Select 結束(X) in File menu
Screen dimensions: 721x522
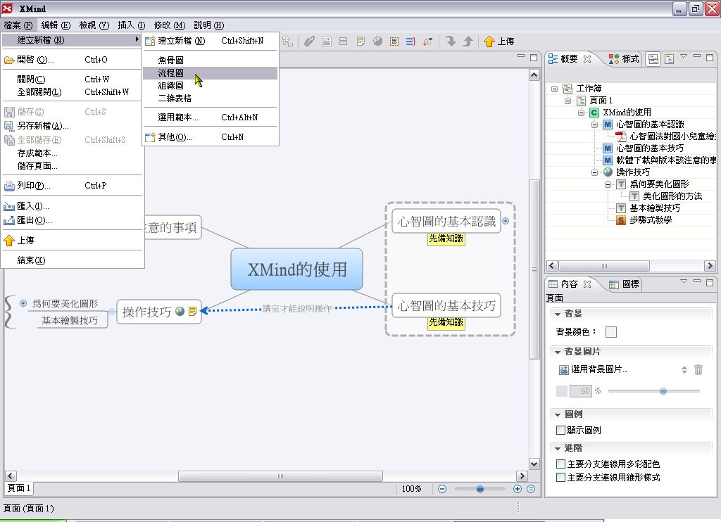(x=73, y=260)
